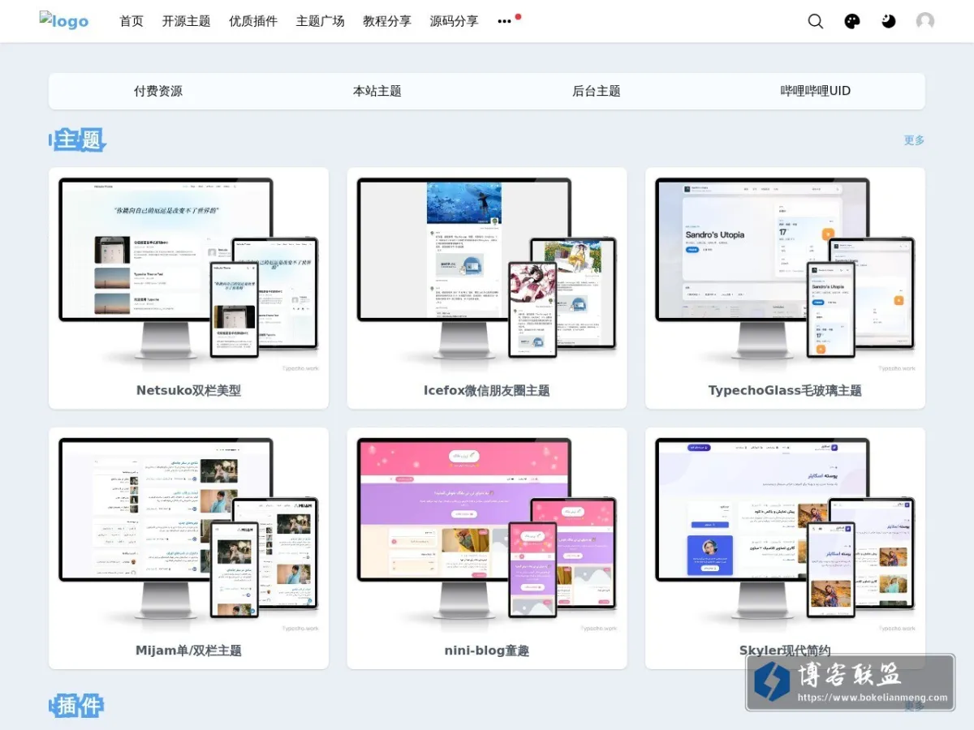Click the Icefox微信朋友圈主题 title

(487, 390)
